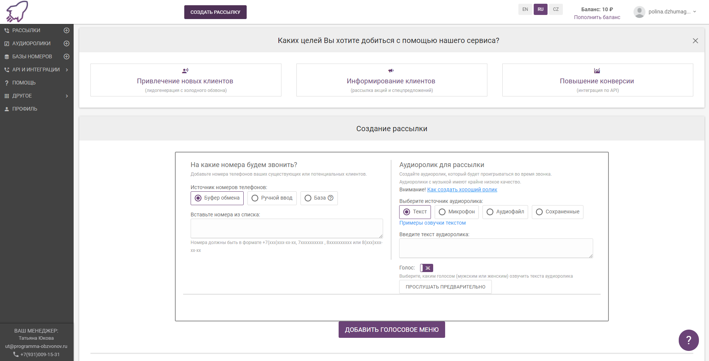Toggle the voice gender switch Ж

pos(426,268)
